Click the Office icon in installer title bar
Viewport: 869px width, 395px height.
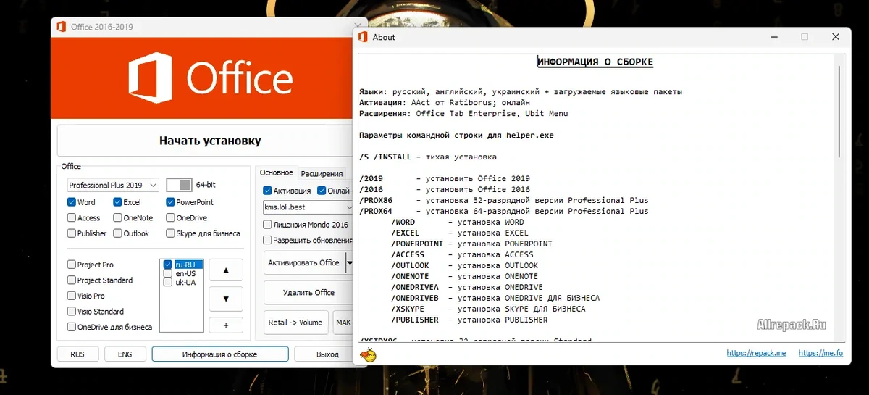(x=62, y=27)
